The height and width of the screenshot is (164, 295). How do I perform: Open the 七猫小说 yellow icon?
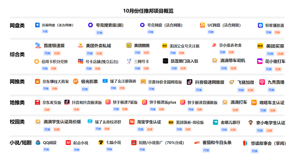(101, 142)
